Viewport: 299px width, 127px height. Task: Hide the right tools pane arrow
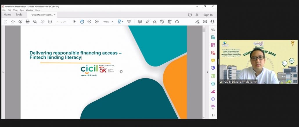click(208, 72)
